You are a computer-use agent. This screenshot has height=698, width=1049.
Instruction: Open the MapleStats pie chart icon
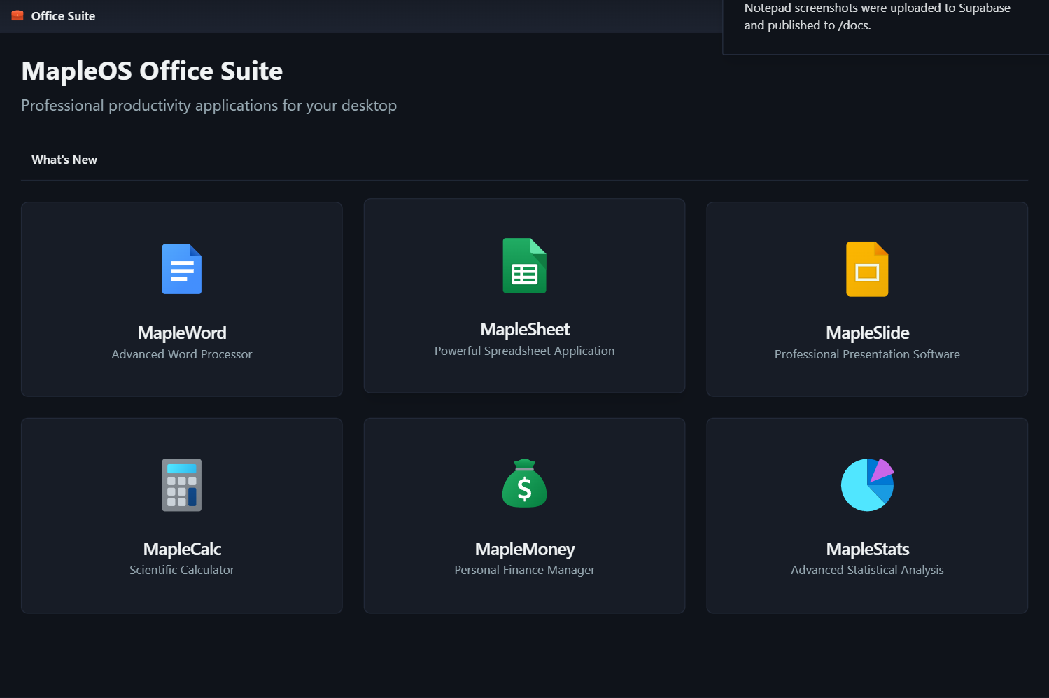point(867,484)
